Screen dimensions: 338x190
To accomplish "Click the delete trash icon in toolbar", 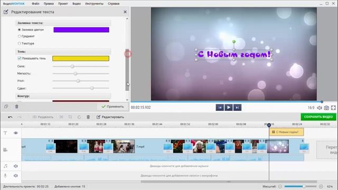I will (x=88, y=117).
